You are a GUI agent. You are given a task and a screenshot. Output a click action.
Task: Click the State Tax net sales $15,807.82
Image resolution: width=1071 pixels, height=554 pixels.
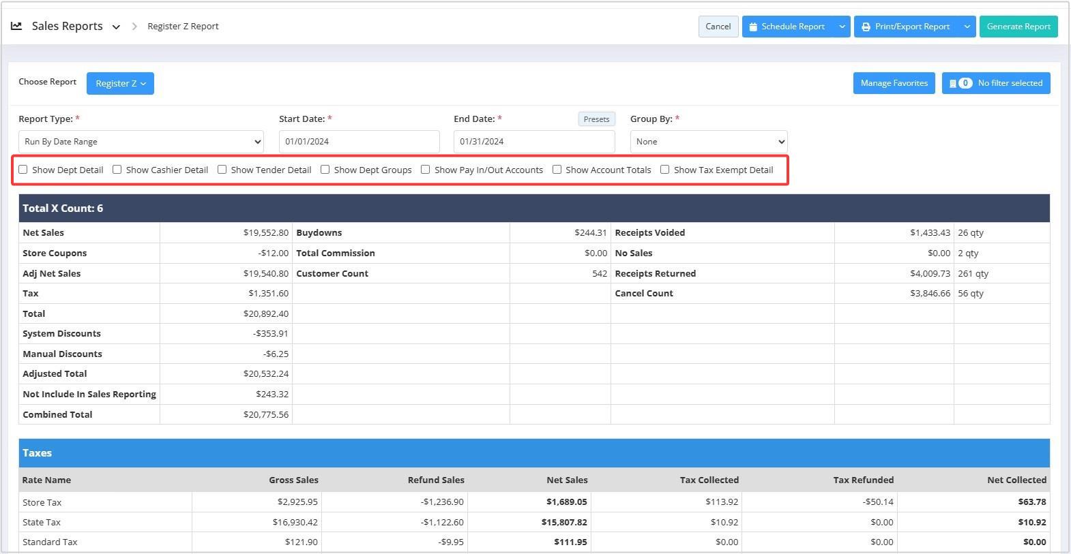pyautogui.click(x=564, y=523)
